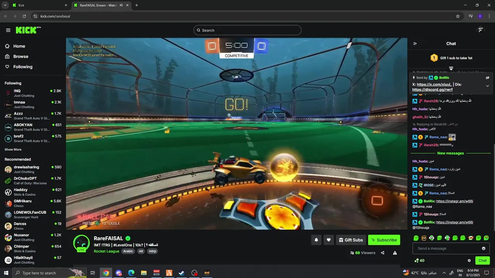This screenshot has width=495, height=278.
Task: Send message with Chat button
Action: [x=482, y=261]
